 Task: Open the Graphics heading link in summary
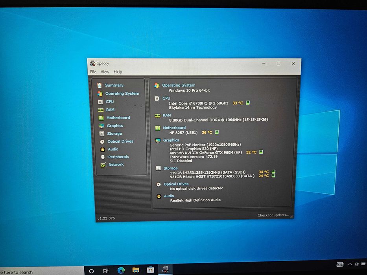coord(171,140)
